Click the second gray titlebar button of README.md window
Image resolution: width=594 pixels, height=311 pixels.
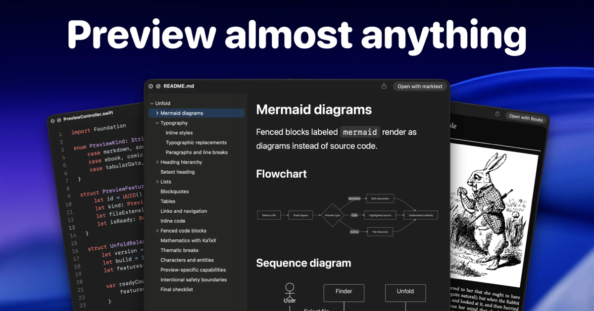(x=158, y=86)
